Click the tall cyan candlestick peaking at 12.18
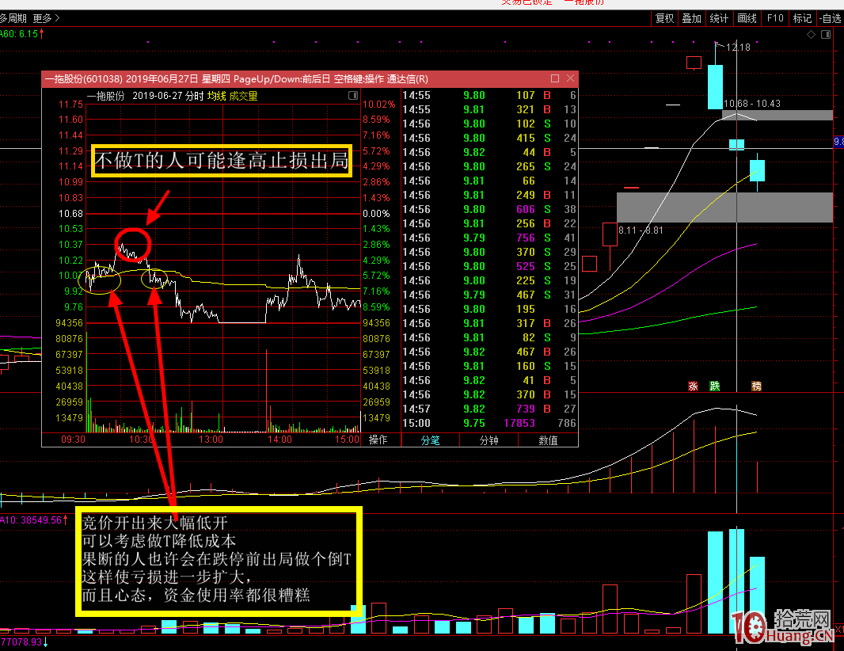The width and height of the screenshot is (844, 651). pyautogui.click(x=715, y=86)
